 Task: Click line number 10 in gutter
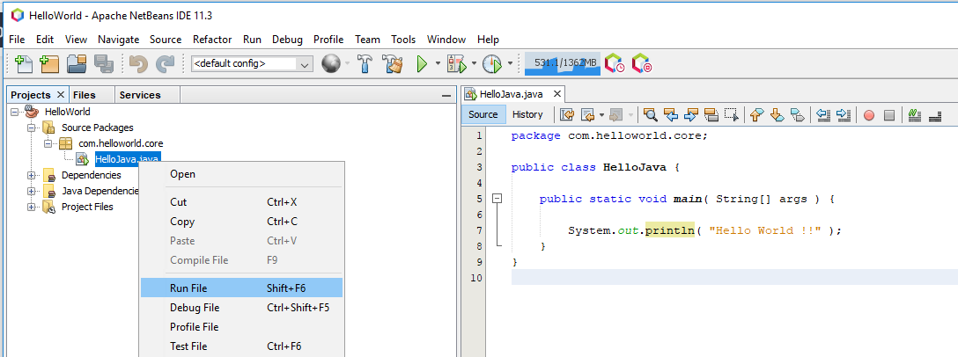478,278
